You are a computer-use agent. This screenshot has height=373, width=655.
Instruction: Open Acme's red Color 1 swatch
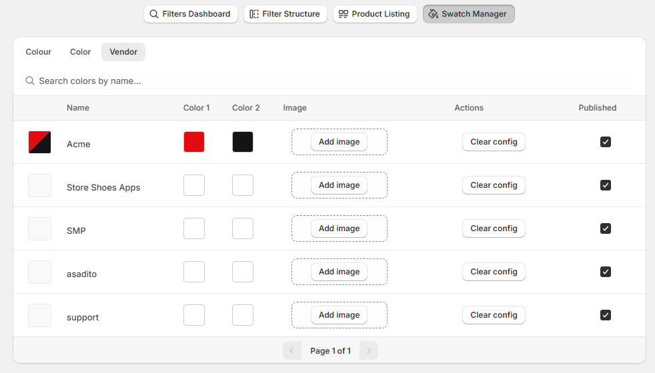(194, 142)
